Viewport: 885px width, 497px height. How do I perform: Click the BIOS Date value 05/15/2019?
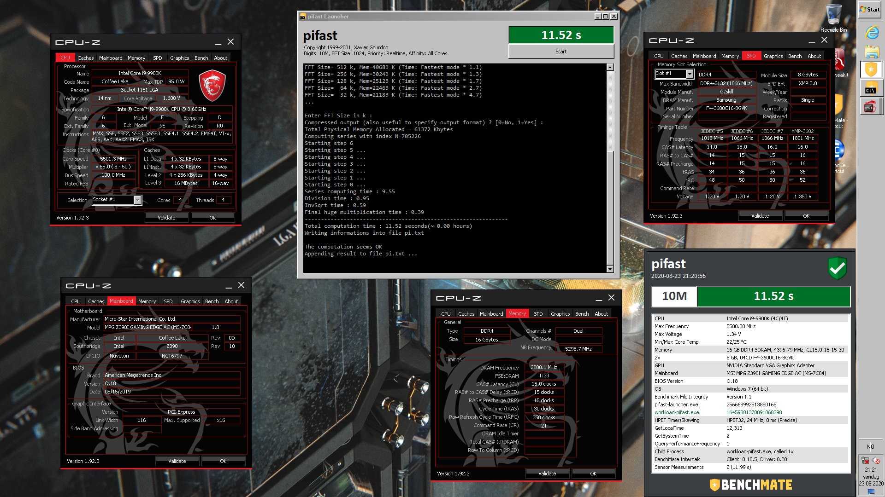171,392
